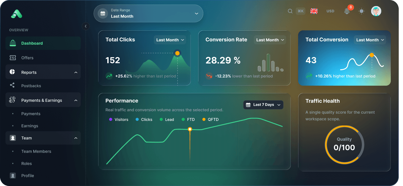Click the orange marker on Performance chart

(x=190, y=129)
